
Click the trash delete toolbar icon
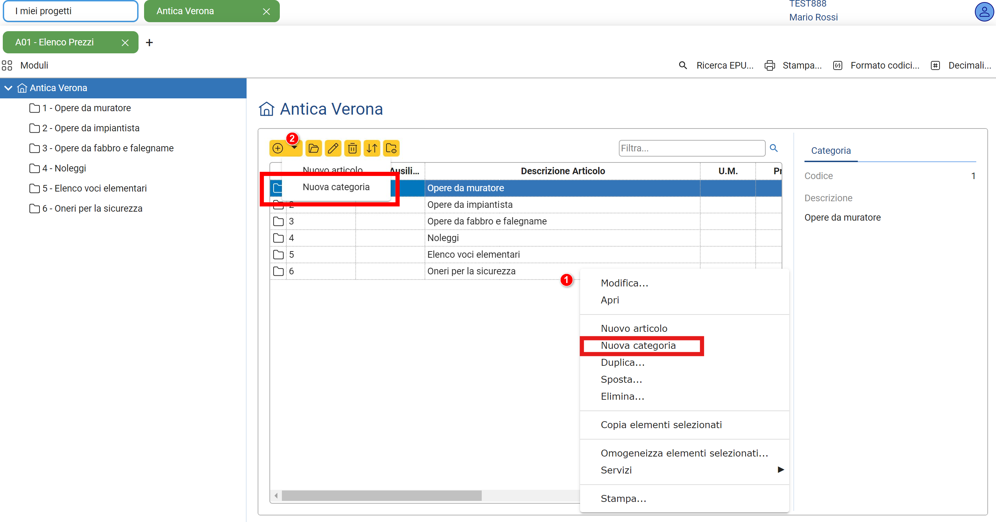point(352,149)
